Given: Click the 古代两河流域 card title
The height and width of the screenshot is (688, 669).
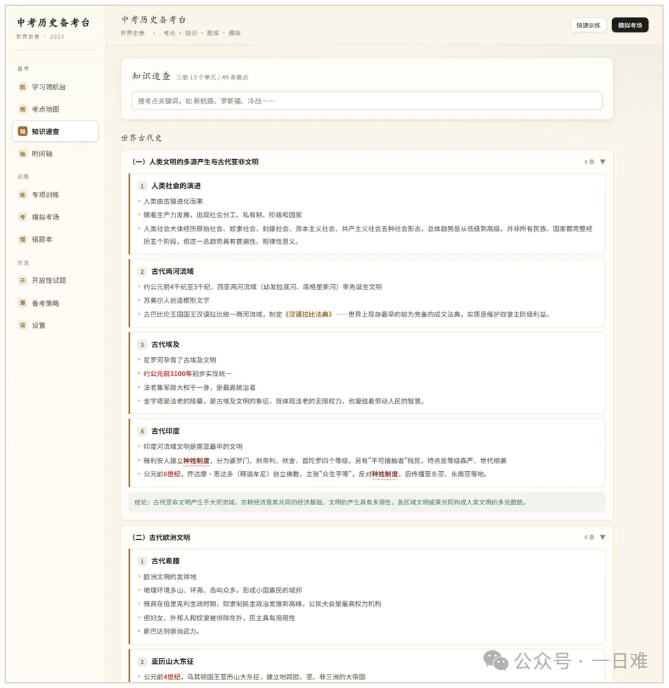Looking at the screenshot, I should pos(172,271).
